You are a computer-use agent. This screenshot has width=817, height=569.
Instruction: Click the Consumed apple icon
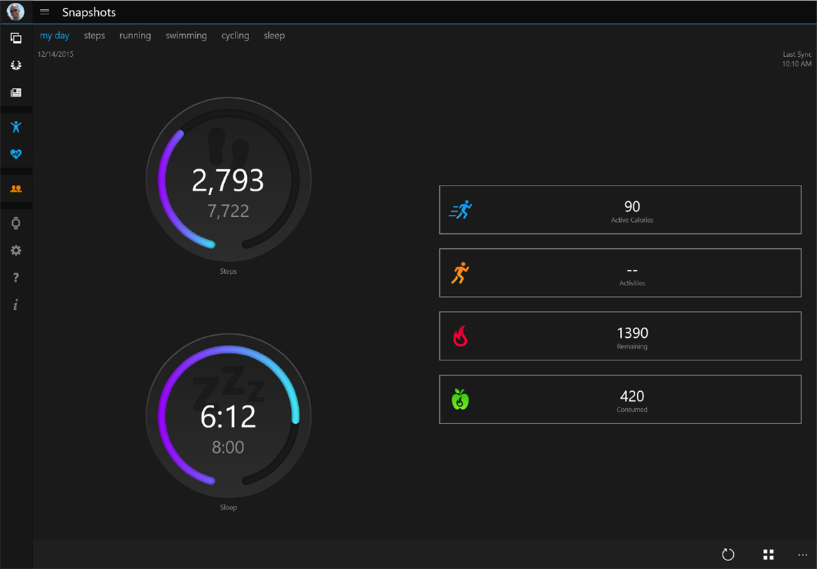point(460,399)
